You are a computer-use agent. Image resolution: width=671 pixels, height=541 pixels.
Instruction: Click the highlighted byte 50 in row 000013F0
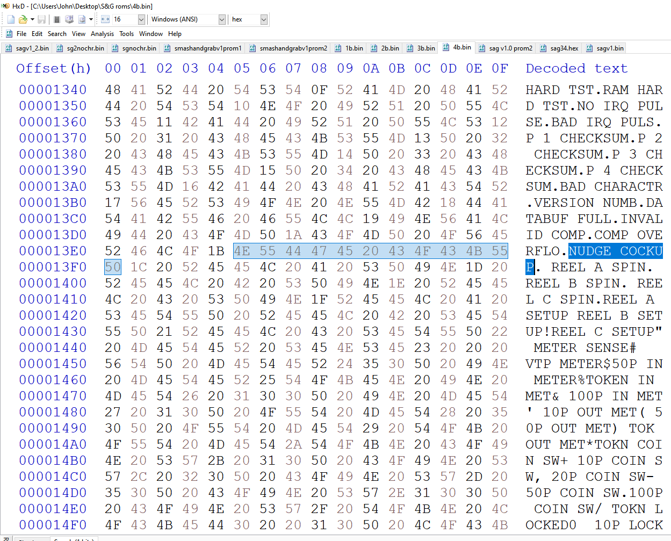pyautogui.click(x=113, y=267)
